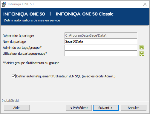Screen dimensions: 150x114
Task: Click the Aide button
Action: 17,108
